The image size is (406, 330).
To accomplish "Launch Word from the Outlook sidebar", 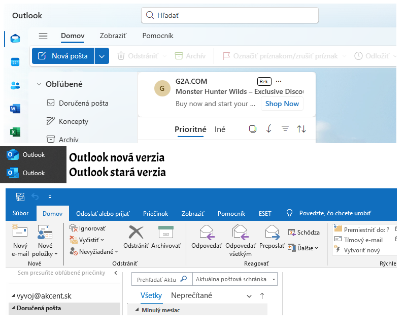I will [15, 109].
